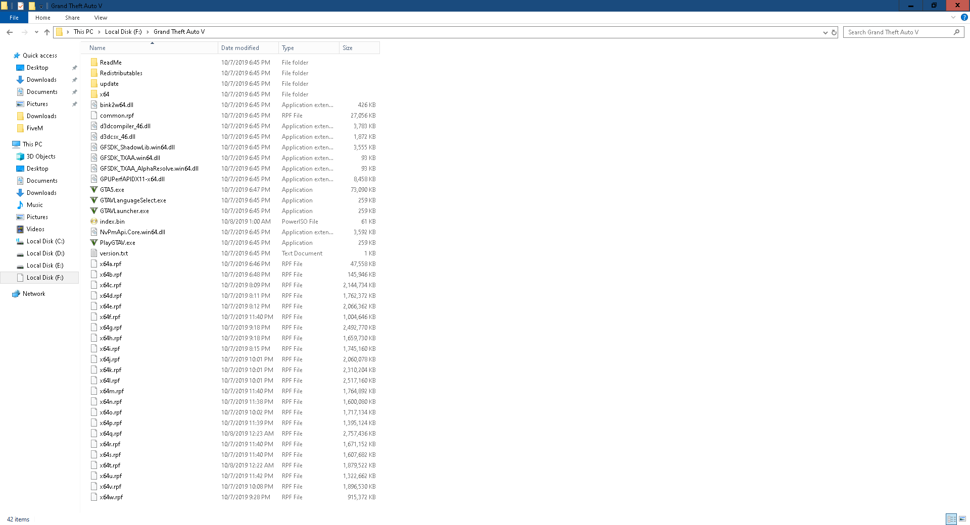
Task: Click the PlayGTAV.exe icon
Action: (94, 243)
